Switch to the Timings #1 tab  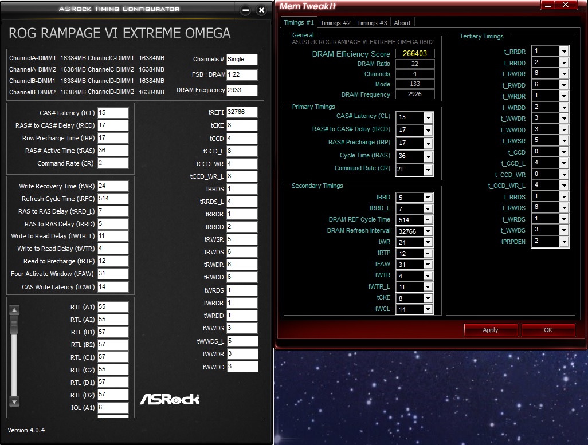tap(299, 22)
